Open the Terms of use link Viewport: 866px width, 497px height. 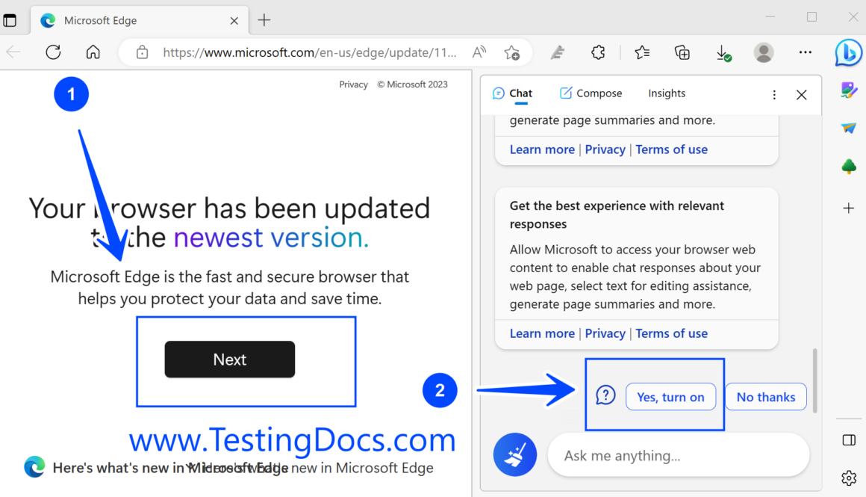click(671, 333)
